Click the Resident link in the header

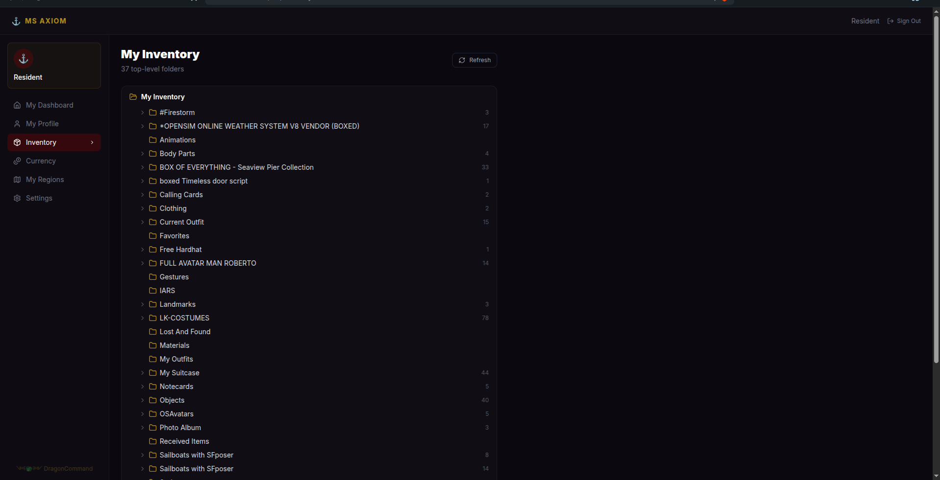point(865,21)
